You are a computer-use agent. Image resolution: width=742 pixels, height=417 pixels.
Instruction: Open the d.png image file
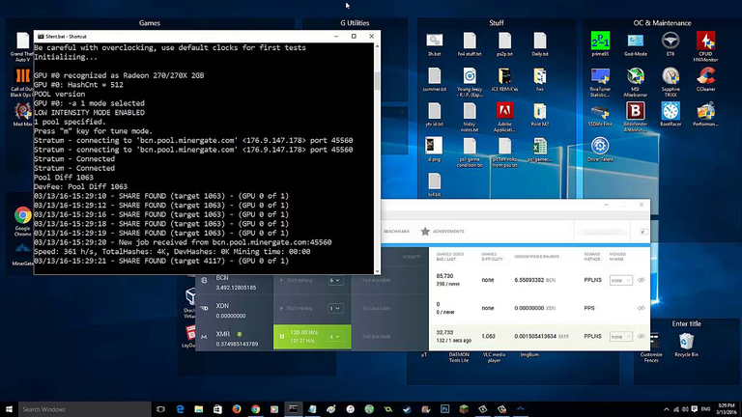coord(434,147)
